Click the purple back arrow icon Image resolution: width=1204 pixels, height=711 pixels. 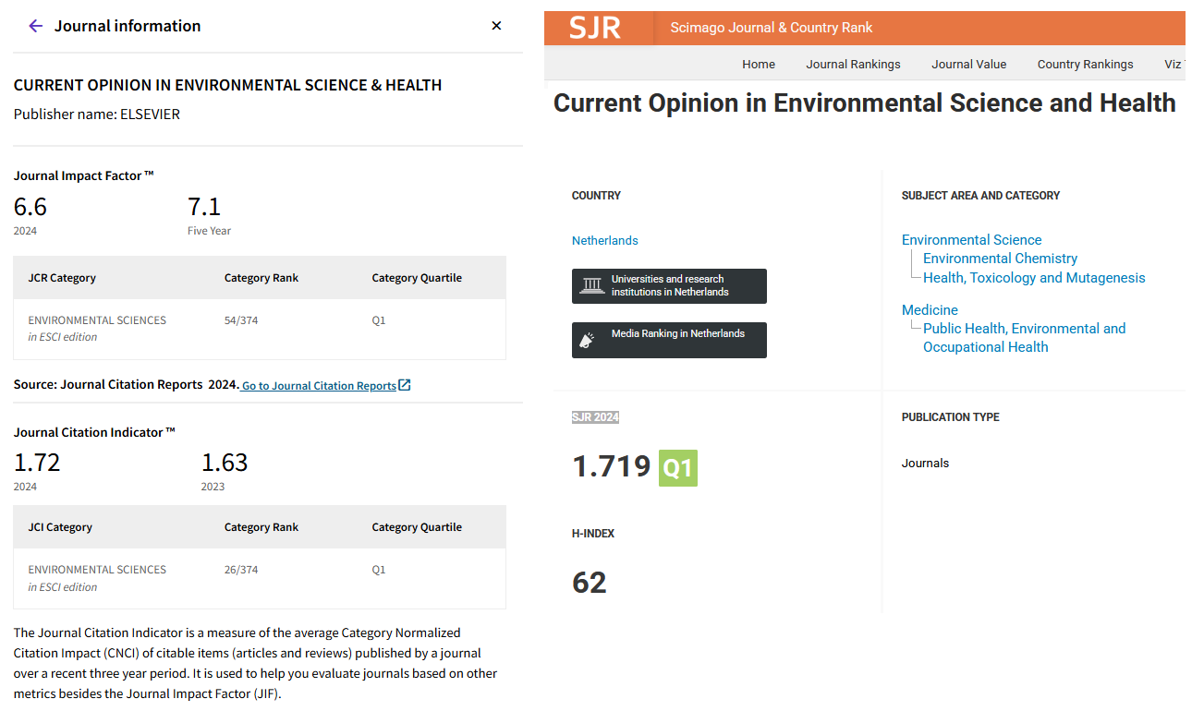(x=35, y=26)
